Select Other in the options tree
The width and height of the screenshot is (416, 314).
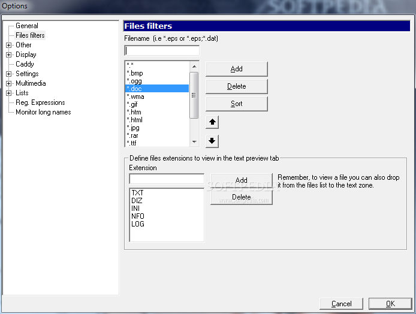[23, 45]
